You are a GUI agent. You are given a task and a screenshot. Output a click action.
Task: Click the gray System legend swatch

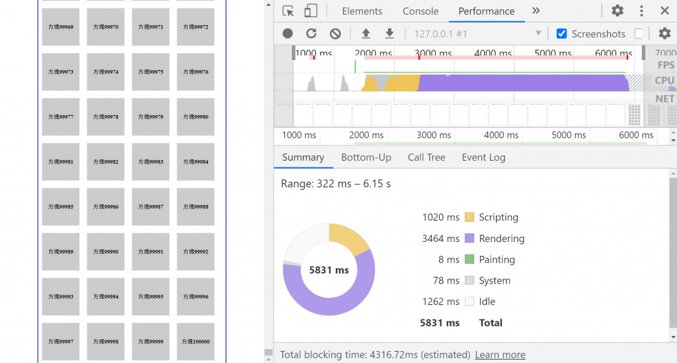[x=469, y=280]
